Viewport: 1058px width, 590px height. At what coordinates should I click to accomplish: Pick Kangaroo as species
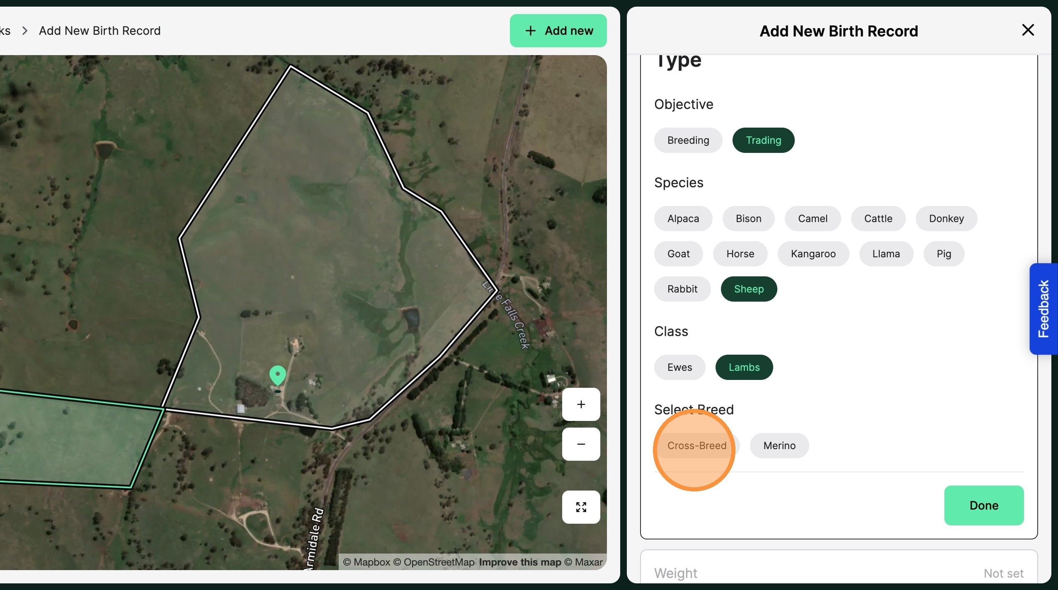pos(813,254)
